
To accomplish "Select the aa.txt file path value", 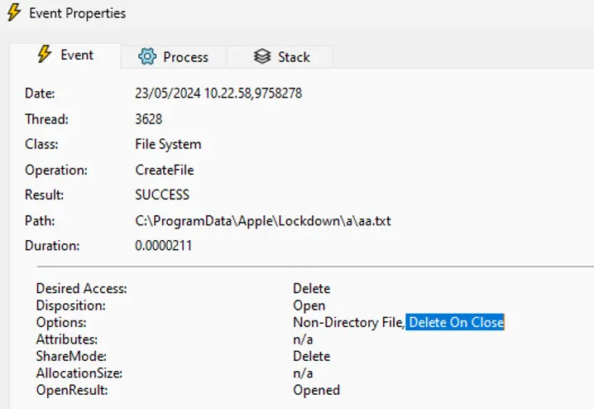I will click(x=263, y=220).
